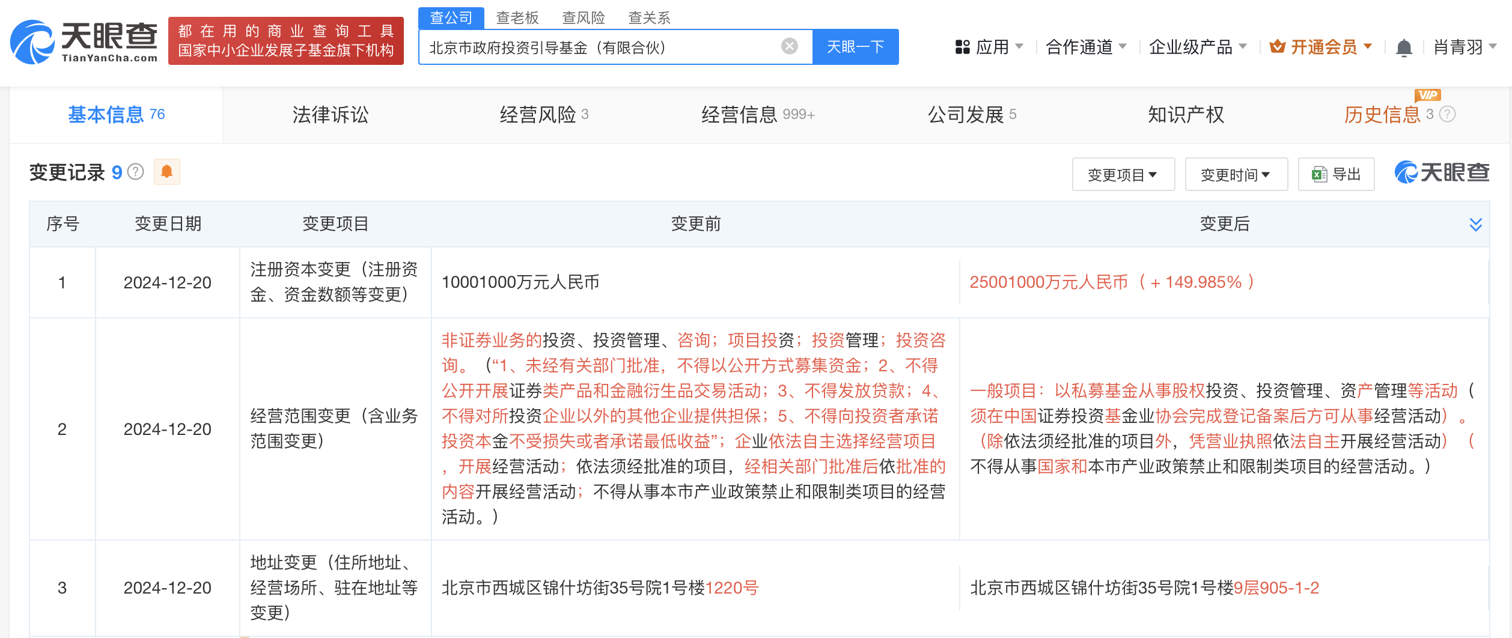
Task: Open the 变更项目 filter dropdown
Action: click(1123, 174)
